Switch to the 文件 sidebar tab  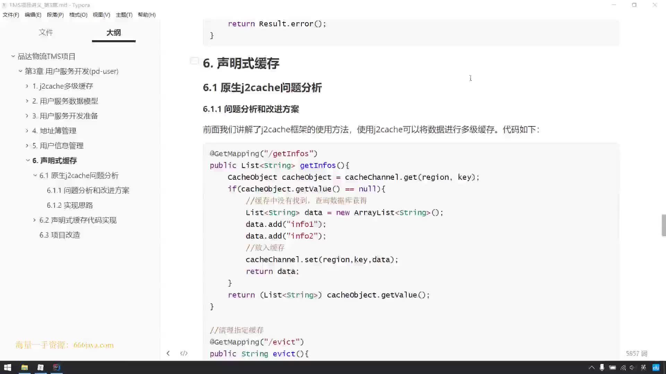pyautogui.click(x=46, y=32)
